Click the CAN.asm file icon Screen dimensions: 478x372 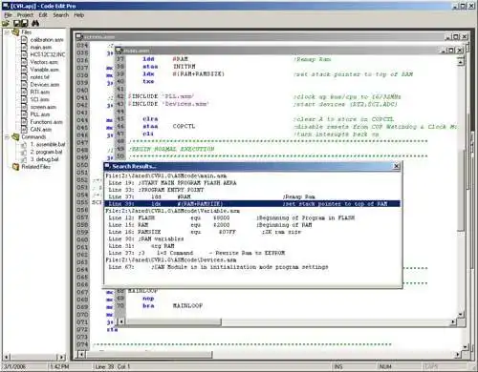point(25,130)
